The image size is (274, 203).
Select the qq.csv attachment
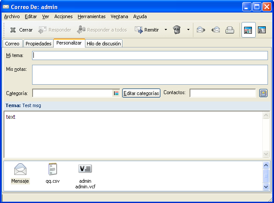coord(52,173)
